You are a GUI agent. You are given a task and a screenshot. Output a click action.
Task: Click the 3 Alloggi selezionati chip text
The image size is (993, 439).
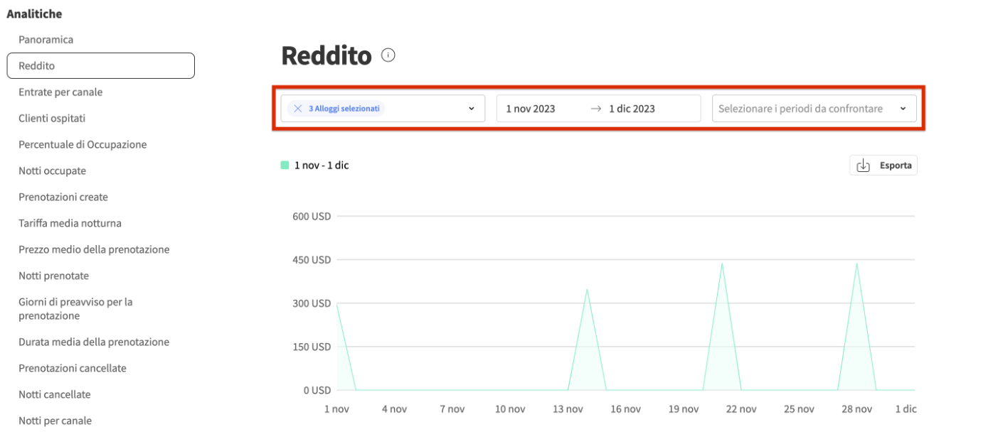click(344, 109)
